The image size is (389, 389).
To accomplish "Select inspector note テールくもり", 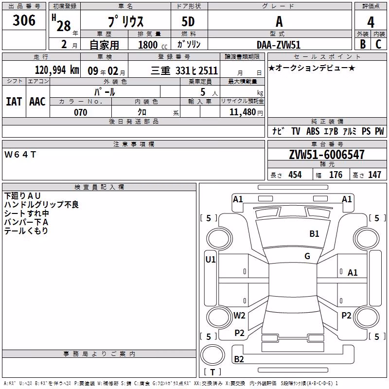I will click(26, 230).
